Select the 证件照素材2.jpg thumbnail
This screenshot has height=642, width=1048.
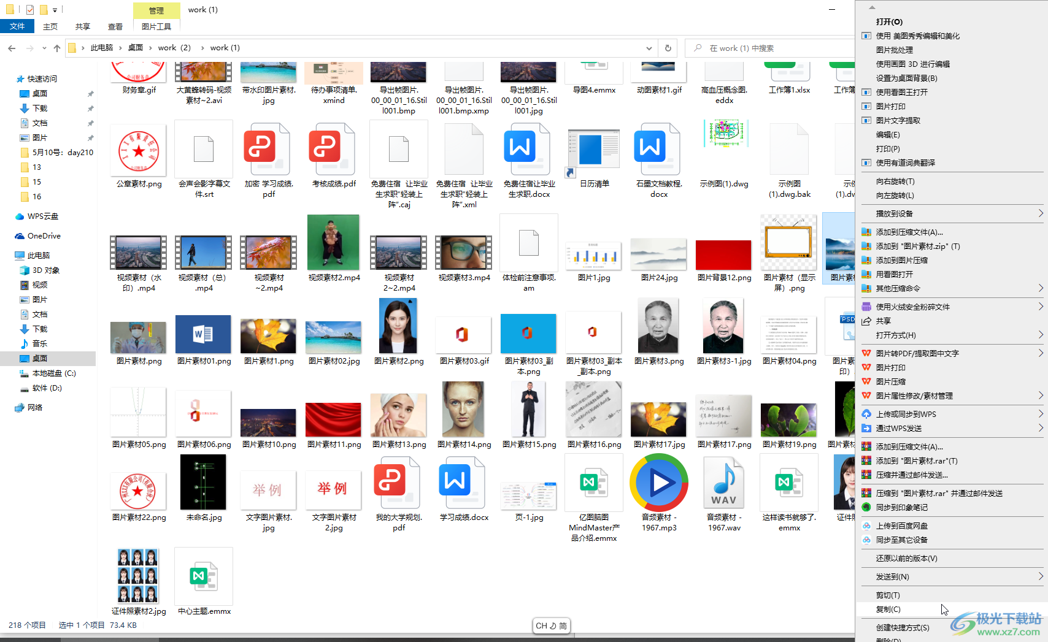click(x=138, y=576)
